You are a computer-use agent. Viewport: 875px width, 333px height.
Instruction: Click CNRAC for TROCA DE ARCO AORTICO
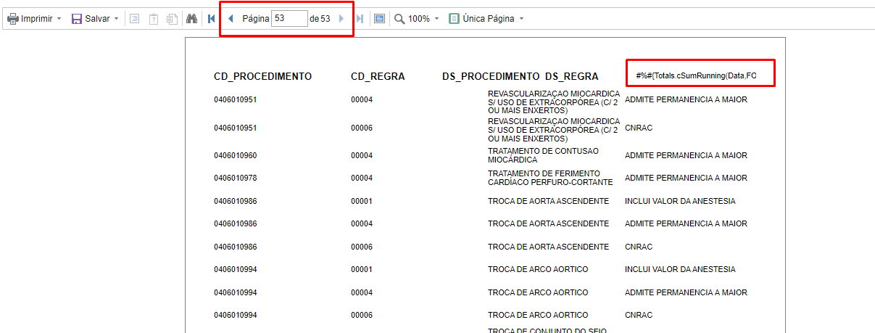[x=639, y=315]
